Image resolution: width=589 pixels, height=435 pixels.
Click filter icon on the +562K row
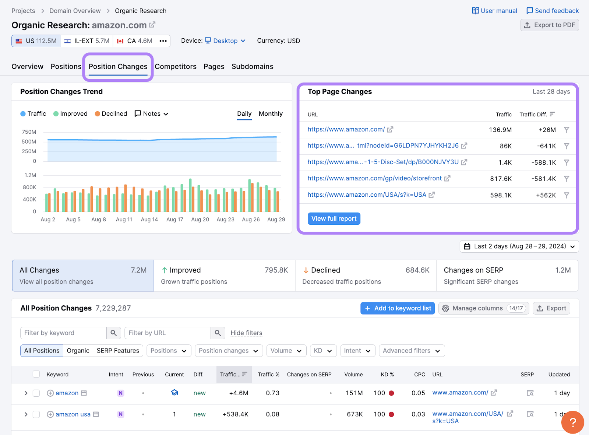click(x=567, y=195)
